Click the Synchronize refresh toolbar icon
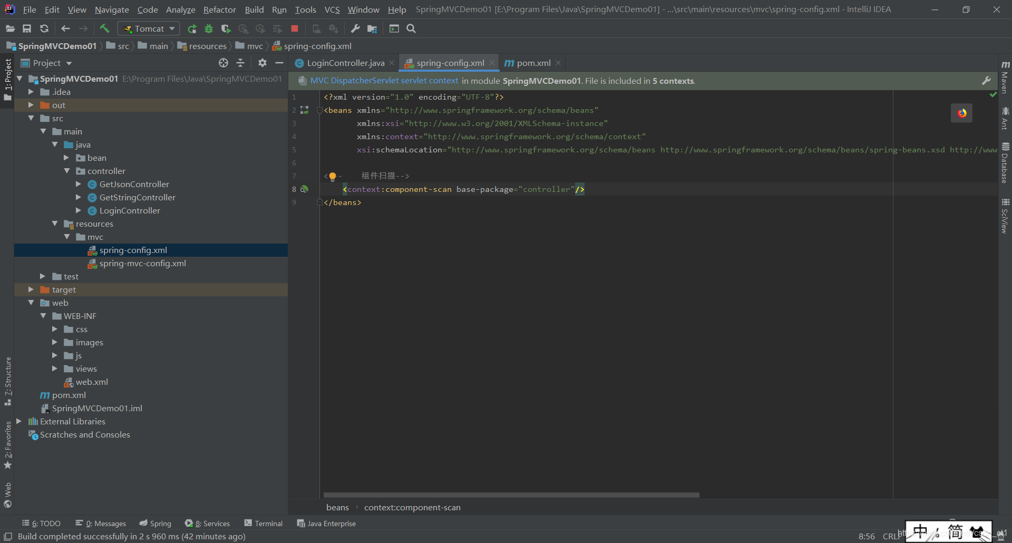The height and width of the screenshot is (543, 1012). click(44, 28)
